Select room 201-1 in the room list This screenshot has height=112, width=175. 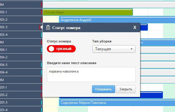(x=21, y=87)
